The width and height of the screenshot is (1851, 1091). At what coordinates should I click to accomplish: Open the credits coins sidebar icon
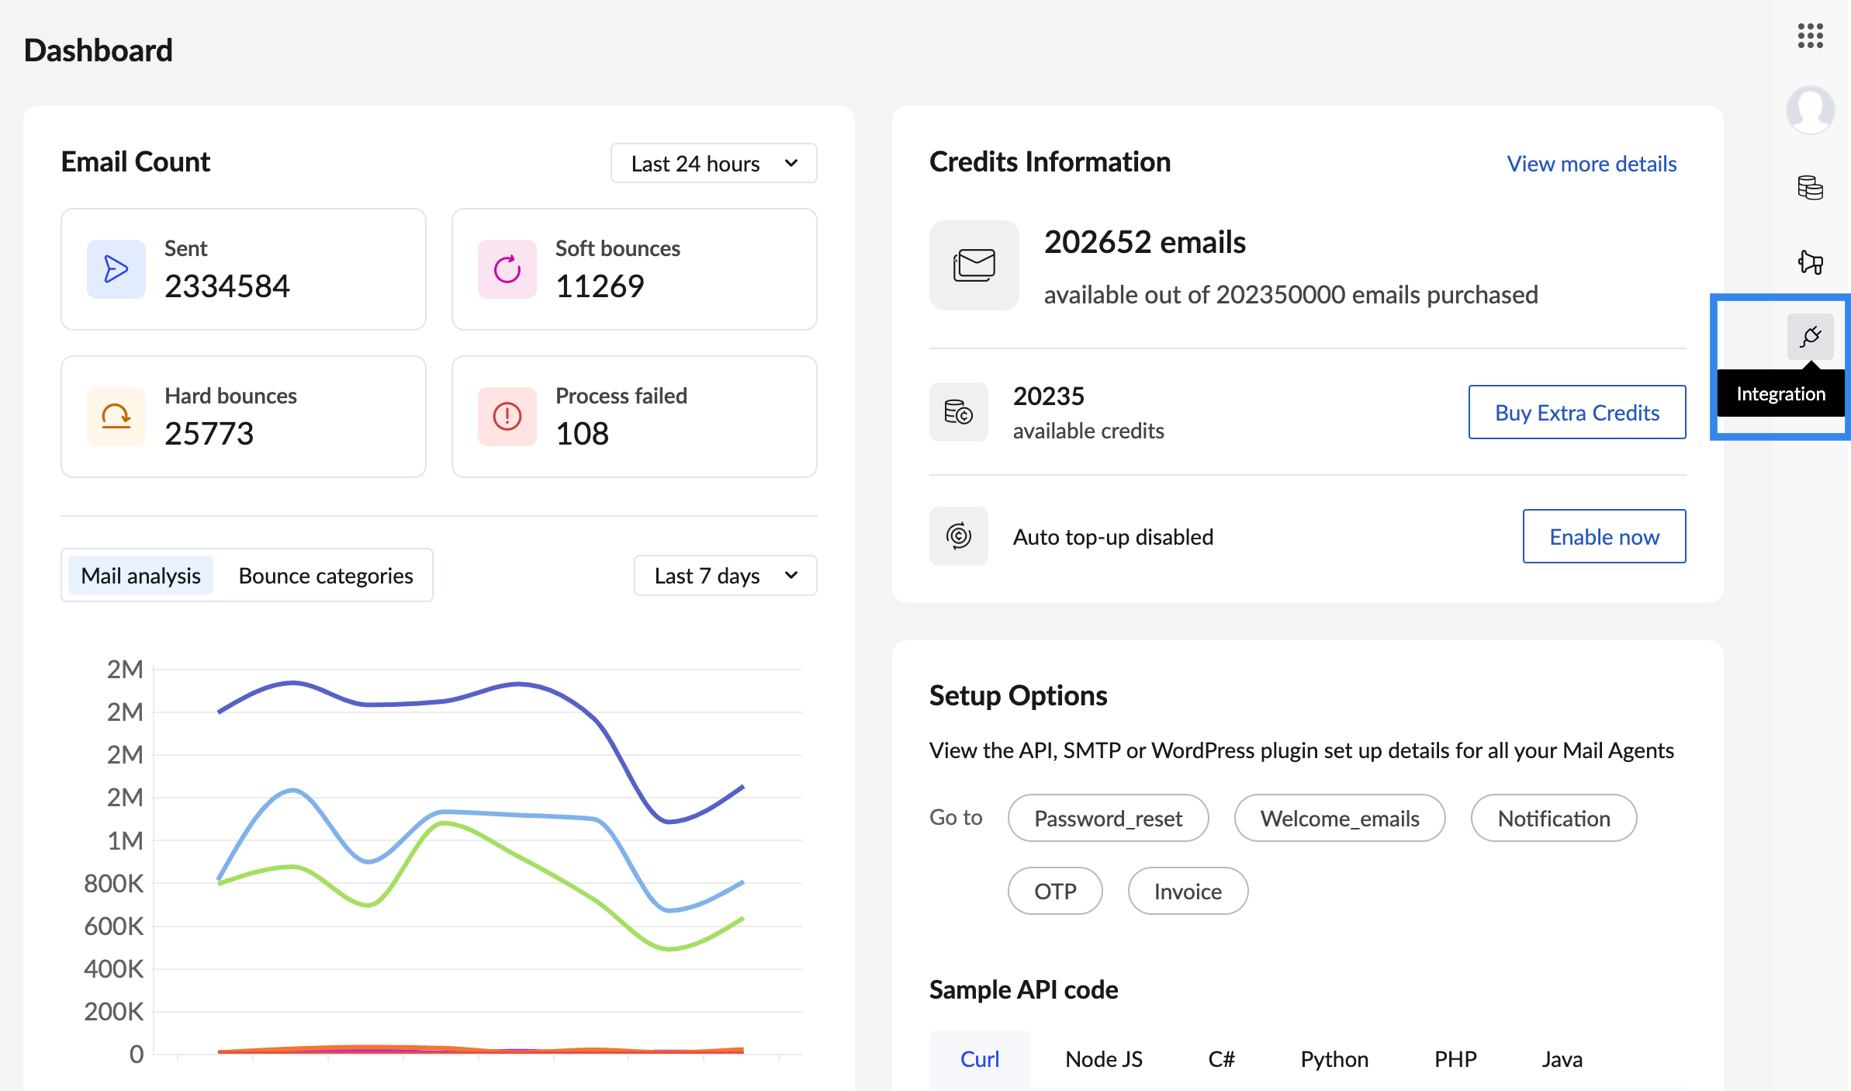pyautogui.click(x=1810, y=188)
